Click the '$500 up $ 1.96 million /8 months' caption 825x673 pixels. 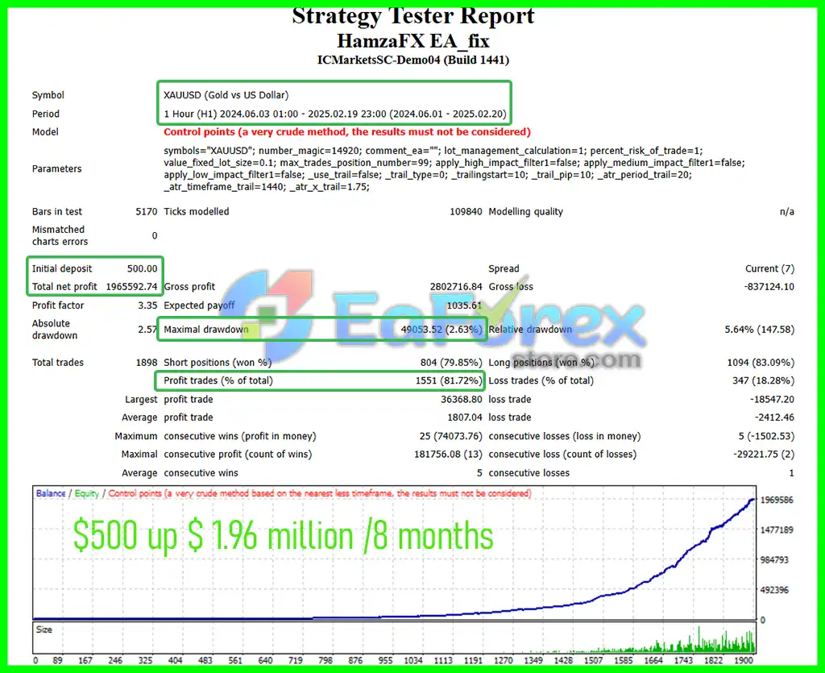tap(283, 536)
